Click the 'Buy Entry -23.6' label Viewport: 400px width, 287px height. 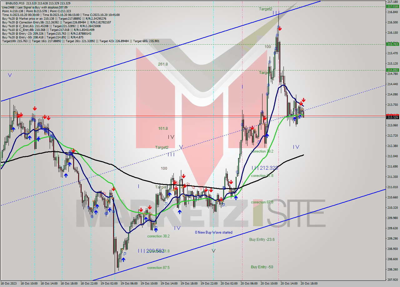(x=262, y=240)
